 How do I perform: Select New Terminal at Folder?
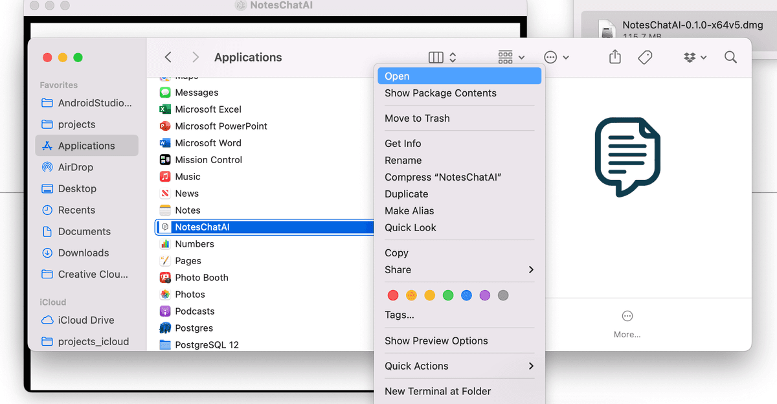[460, 392]
